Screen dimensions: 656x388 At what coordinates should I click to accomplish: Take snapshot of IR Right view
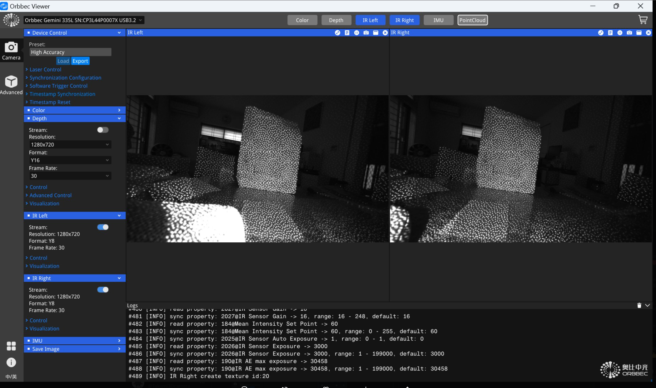(x=629, y=33)
